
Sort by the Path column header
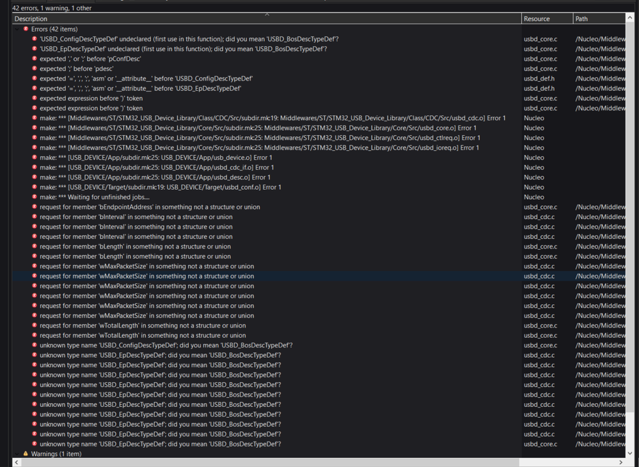coord(599,19)
